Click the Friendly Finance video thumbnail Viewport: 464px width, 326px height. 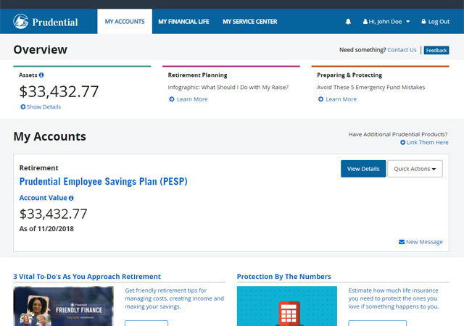click(63, 306)
